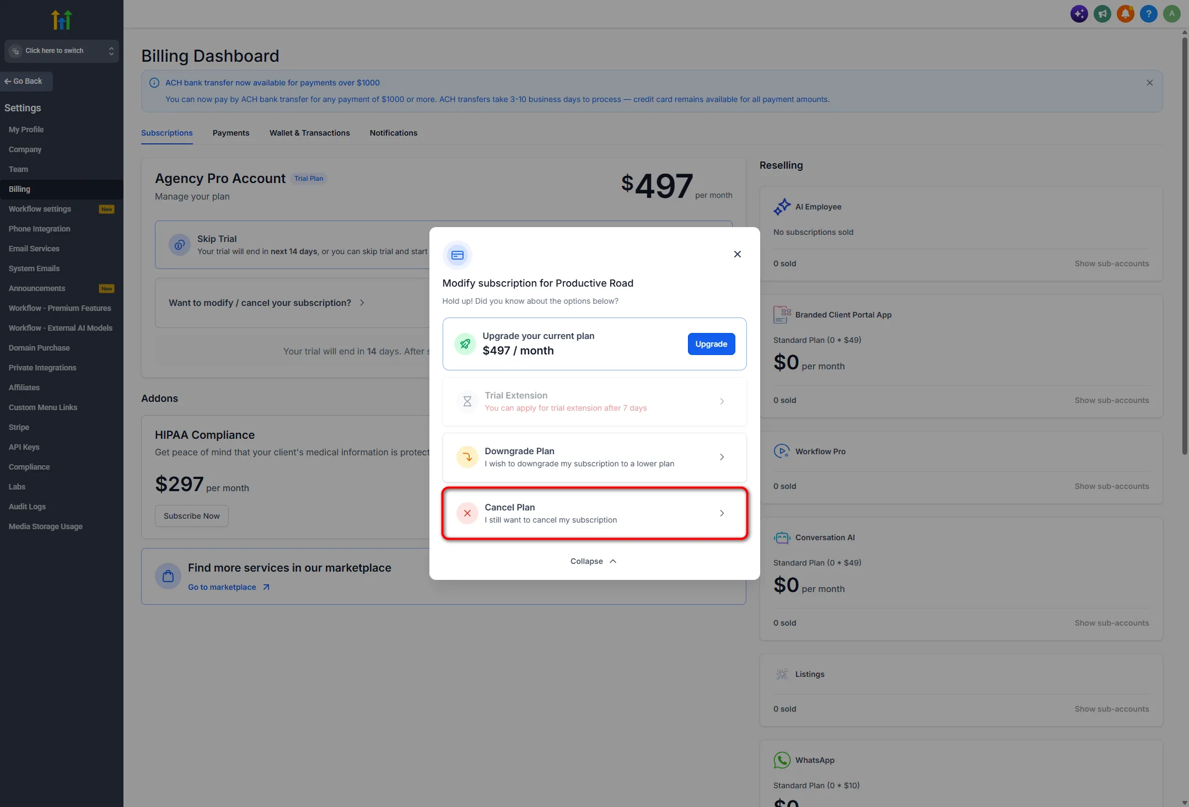Click the page vertical scrollbar
This screenshot has width=1189, height=807.
coord(1184,245)
